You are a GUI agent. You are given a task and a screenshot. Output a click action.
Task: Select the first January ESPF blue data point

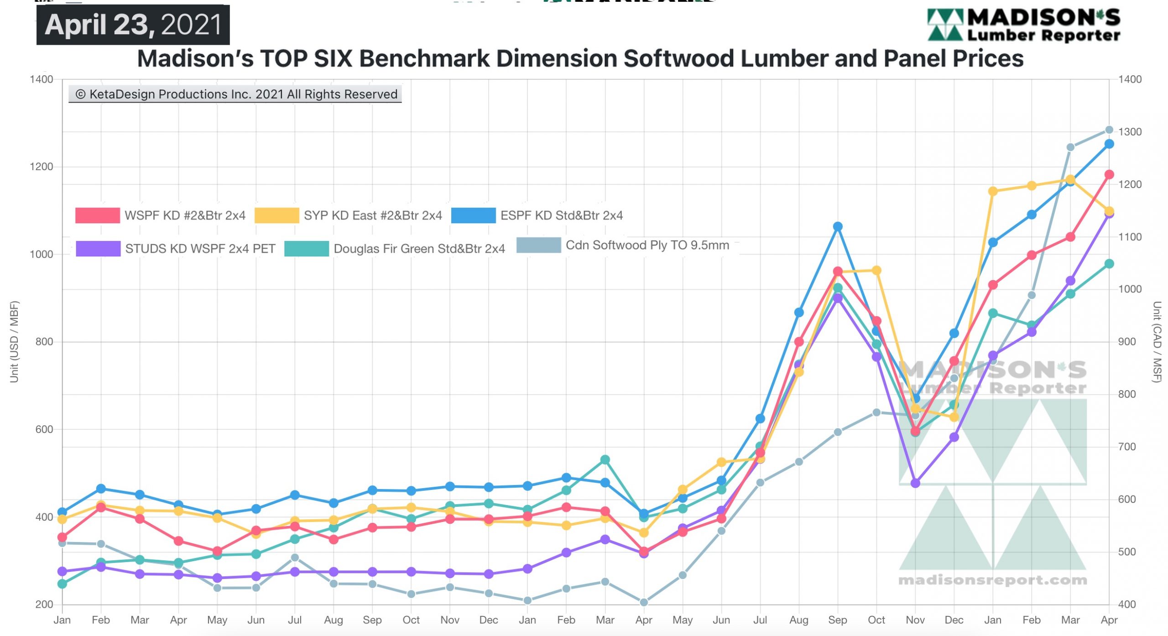63,512
